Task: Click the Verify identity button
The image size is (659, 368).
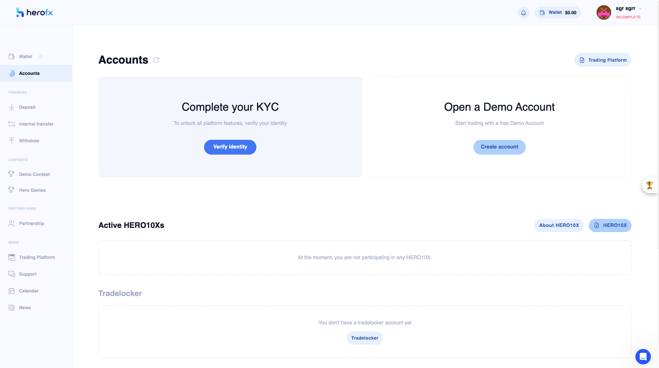Action: 230,147
